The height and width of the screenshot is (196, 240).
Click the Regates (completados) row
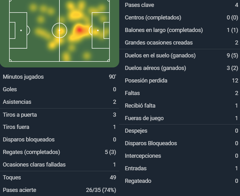tap(59, 152)
